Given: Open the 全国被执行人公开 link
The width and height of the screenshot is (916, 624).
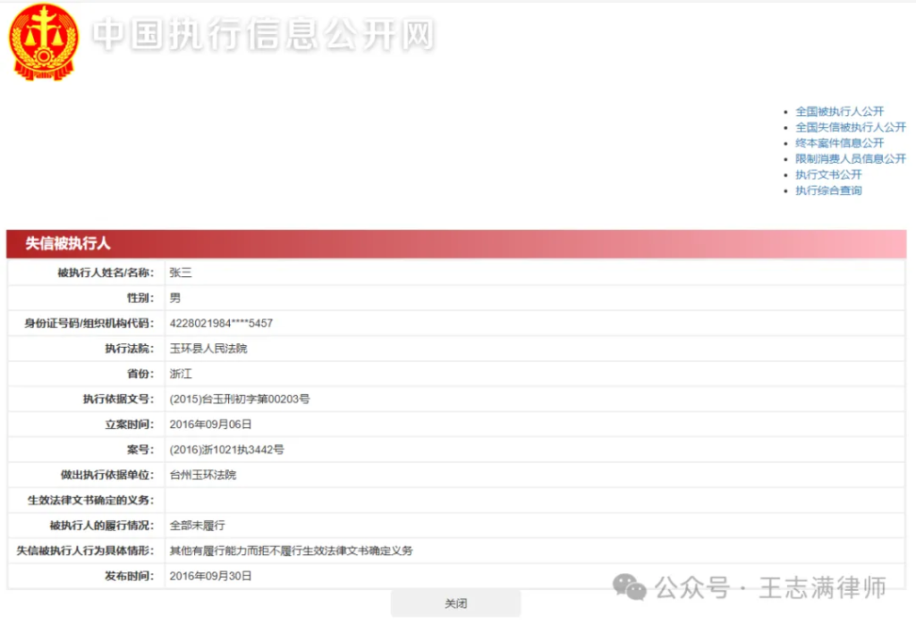Looking at the screenshot, I should click(839, 111).
